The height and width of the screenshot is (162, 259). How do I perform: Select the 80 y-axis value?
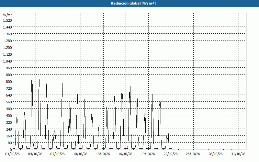(10, 143)
